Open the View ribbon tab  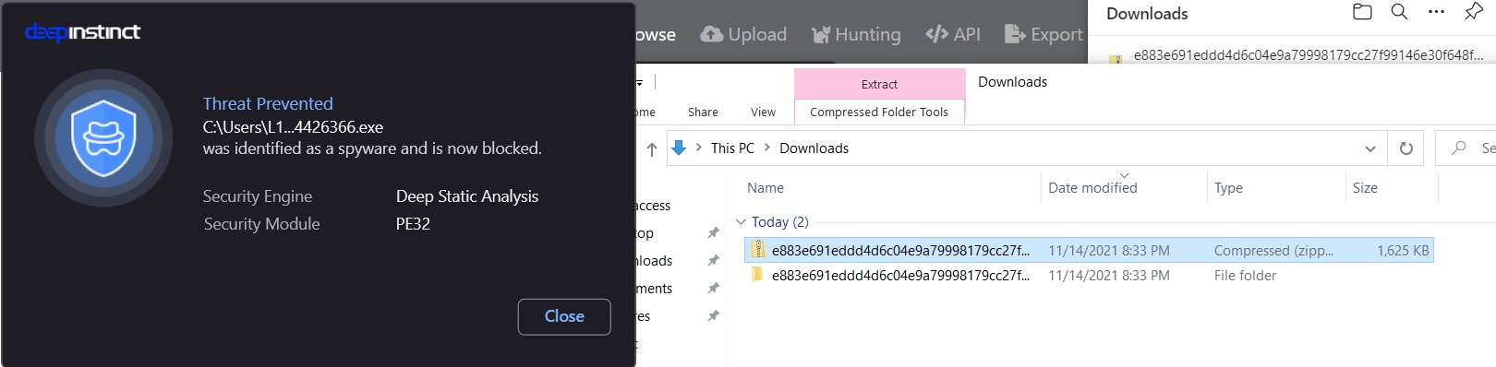click(x=763, y=112)
